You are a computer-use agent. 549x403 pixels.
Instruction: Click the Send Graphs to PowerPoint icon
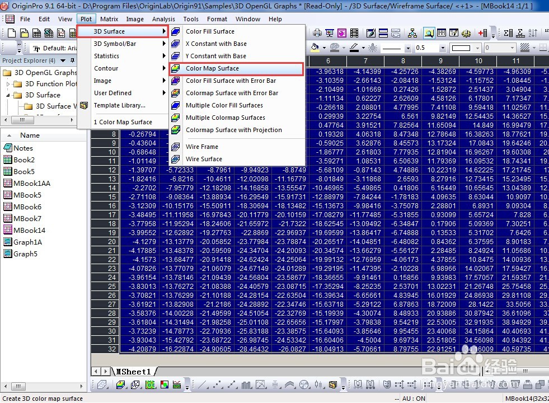(342, 33)
